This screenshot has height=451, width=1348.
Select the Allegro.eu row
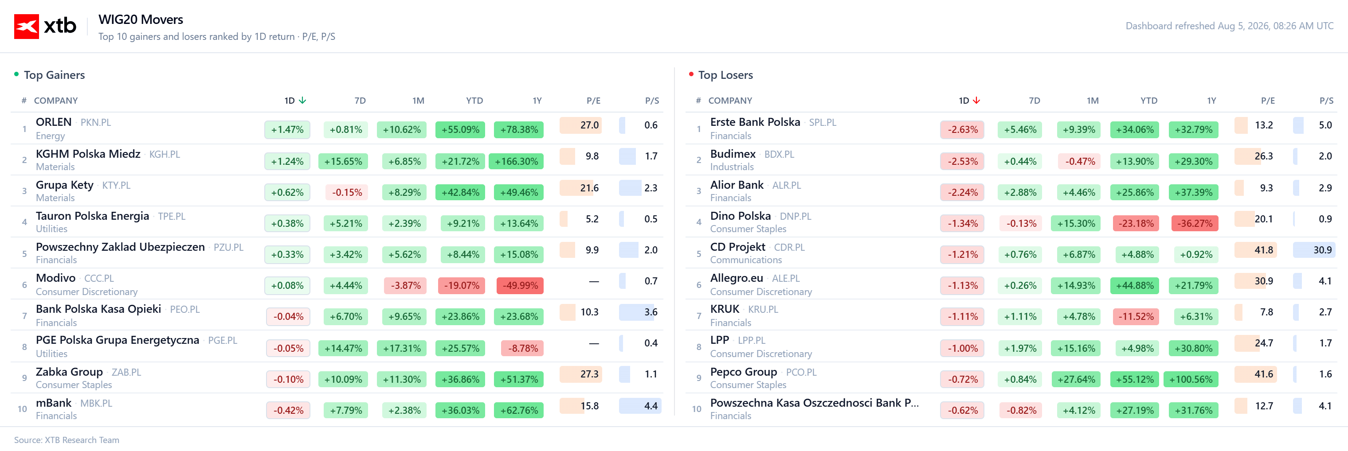(1011, 284)
